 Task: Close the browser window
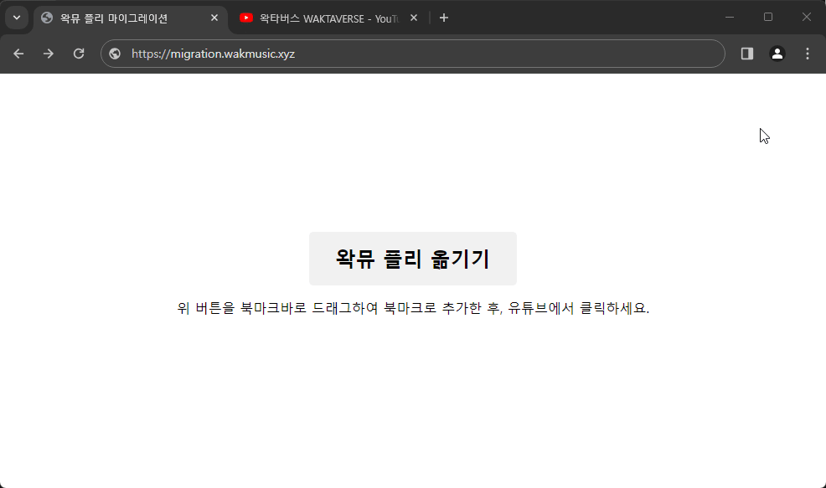point(807,17)
